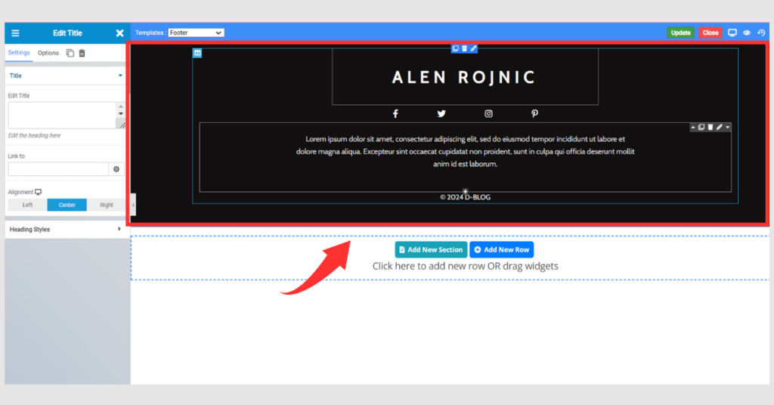Open revision history icon in top bar
Screen dimensions: 774x405
tap(761, 32)
